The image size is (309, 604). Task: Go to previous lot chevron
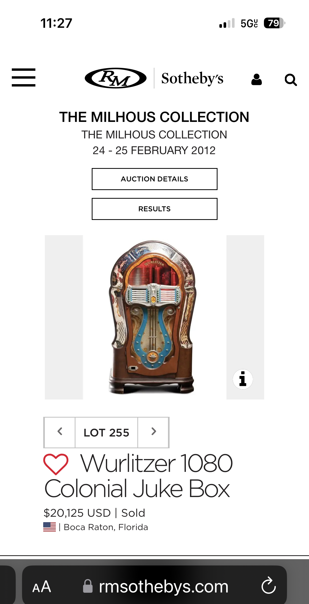(60, 432)
